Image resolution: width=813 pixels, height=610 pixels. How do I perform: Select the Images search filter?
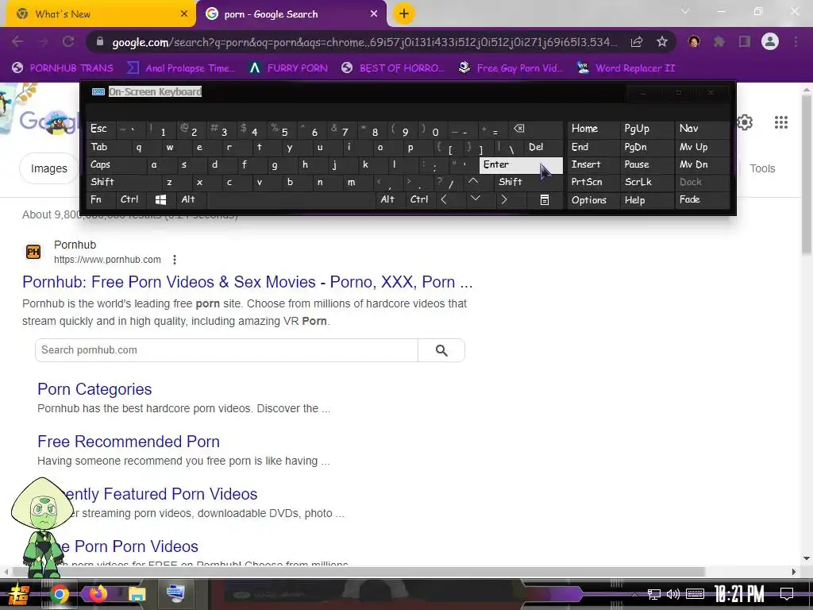[x=48, y=168]
